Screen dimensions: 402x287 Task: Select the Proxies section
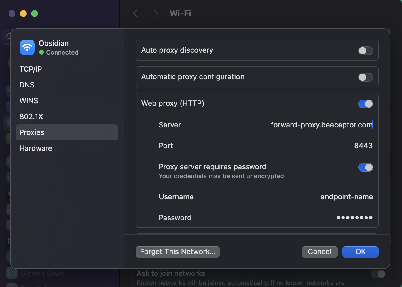point(31,132)
